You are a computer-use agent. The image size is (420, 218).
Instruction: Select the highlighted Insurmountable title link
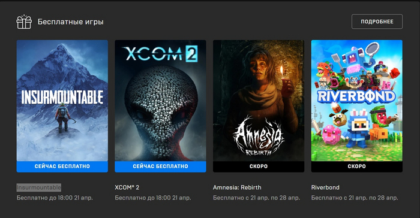(39, 187)
